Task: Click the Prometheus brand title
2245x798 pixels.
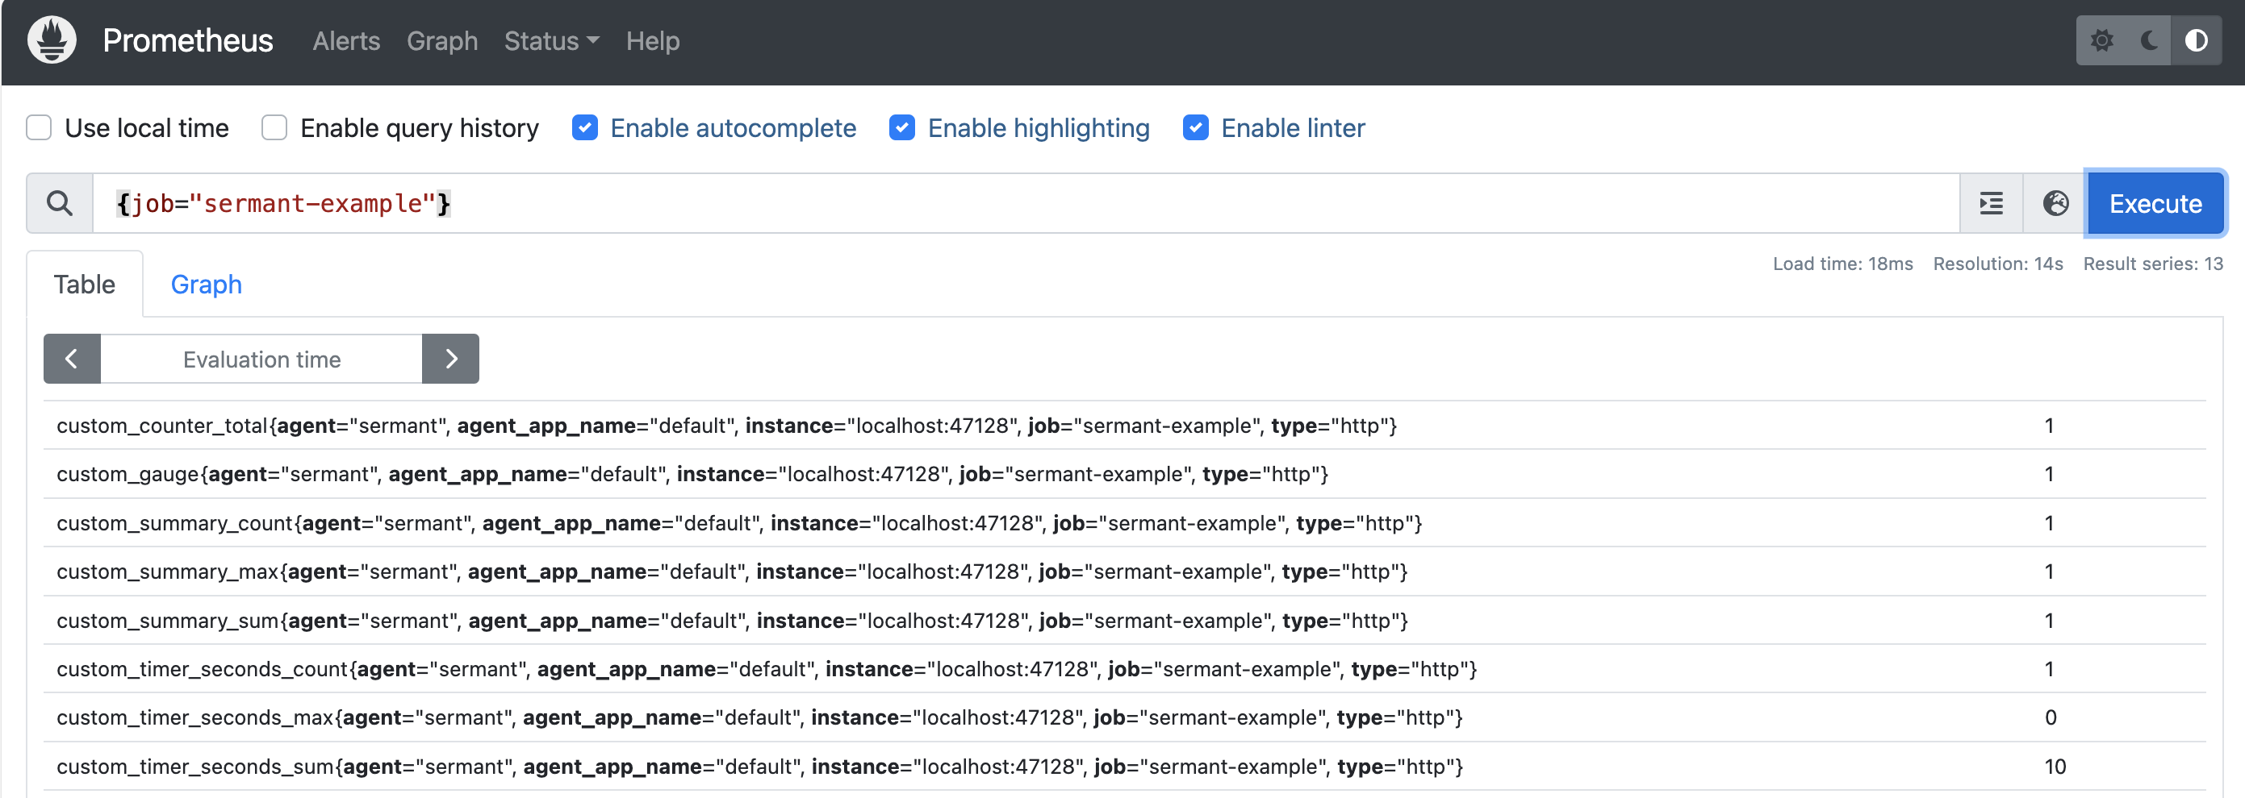Action: (187, 41)
